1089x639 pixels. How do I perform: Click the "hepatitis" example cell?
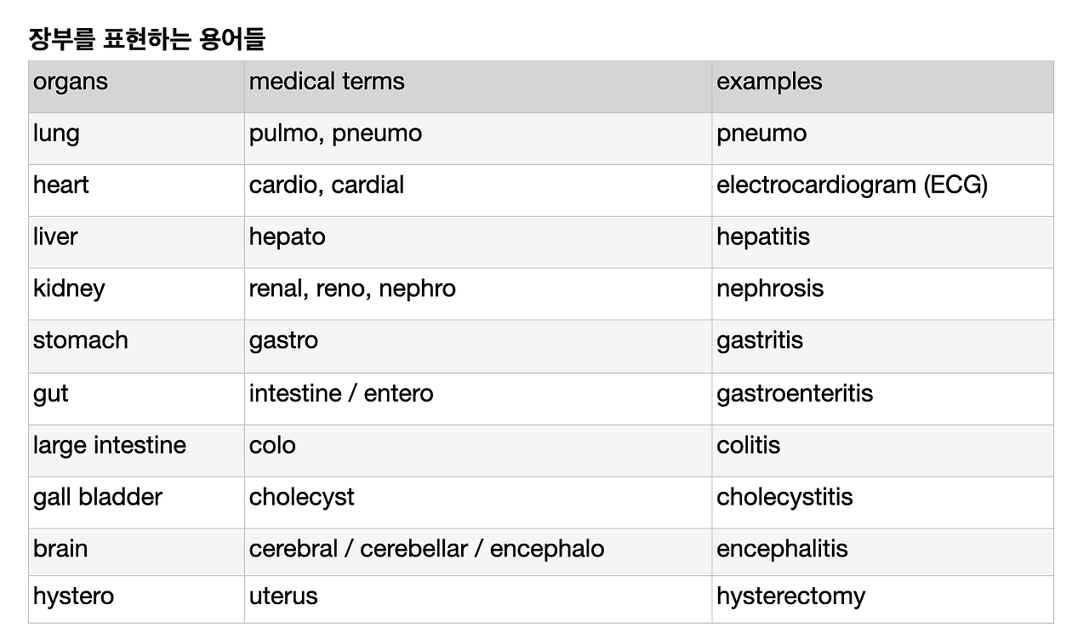pos(763,237)
